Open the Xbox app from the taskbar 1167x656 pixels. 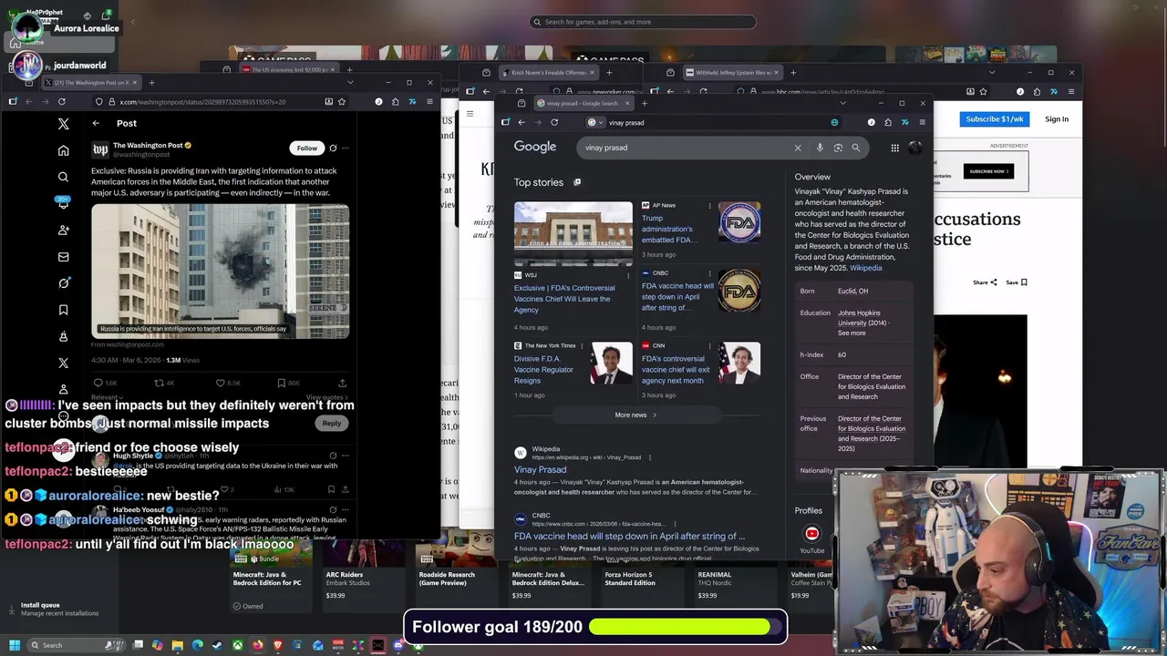237,645
